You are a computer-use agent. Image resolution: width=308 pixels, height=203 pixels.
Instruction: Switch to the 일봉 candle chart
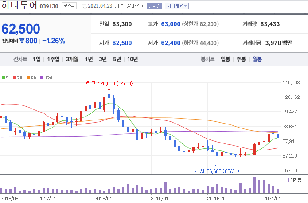point(225,59)
